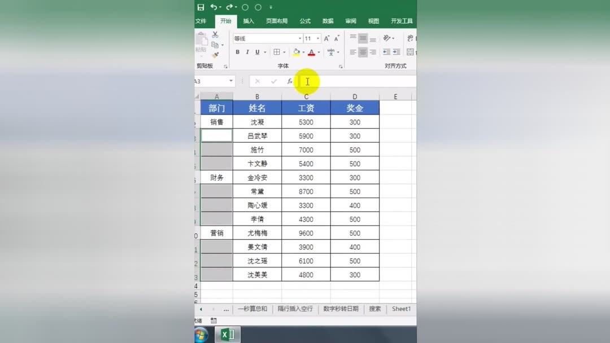Click the Save icon on quick access toolbar
Screen dimensions: 610x343
201,7
